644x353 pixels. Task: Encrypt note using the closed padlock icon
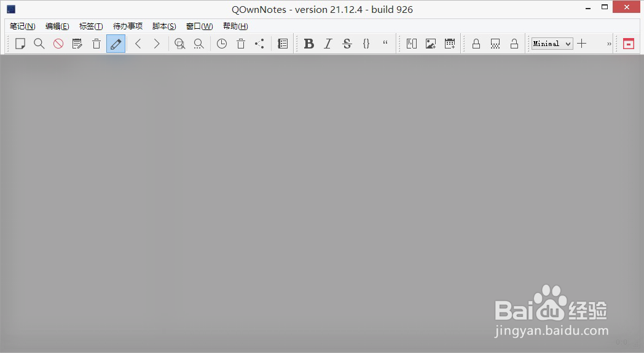[x=476, y=44]
